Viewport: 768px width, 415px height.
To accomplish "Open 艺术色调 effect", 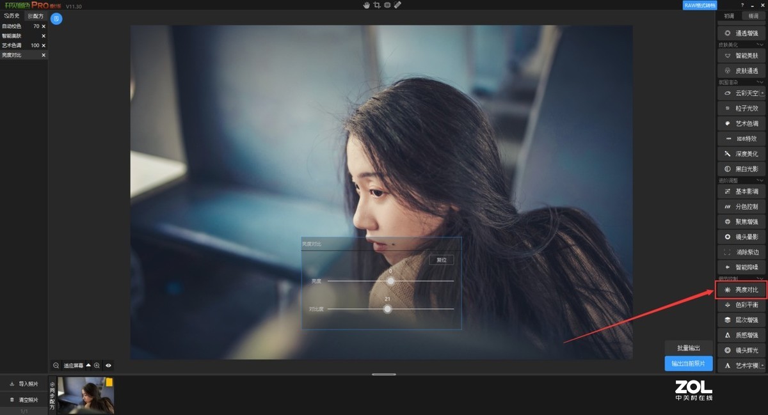I will click(741, 123).
